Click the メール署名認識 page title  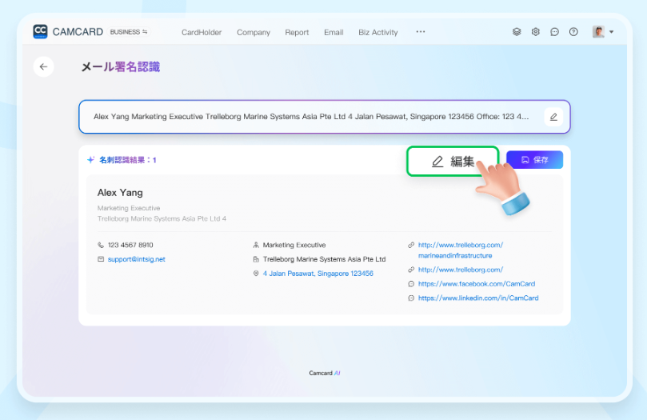(120, 67)
